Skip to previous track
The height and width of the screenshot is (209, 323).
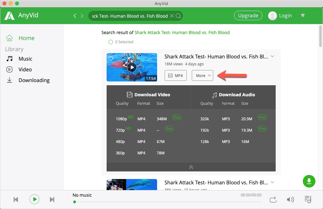coord(16,200)
